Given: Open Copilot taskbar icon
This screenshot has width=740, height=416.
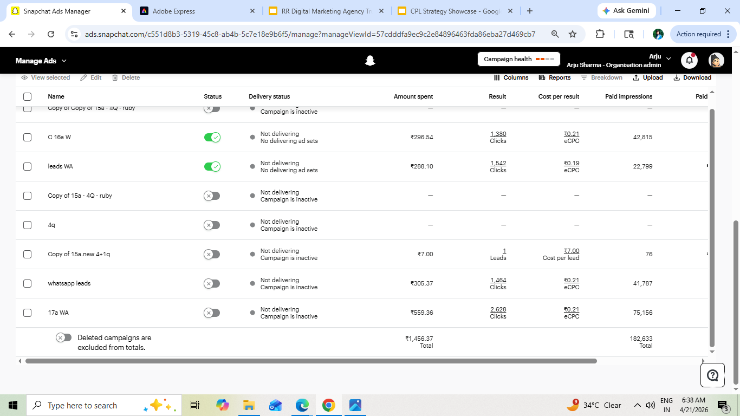Looking at the screenshot, I should (x=222, y=405).
